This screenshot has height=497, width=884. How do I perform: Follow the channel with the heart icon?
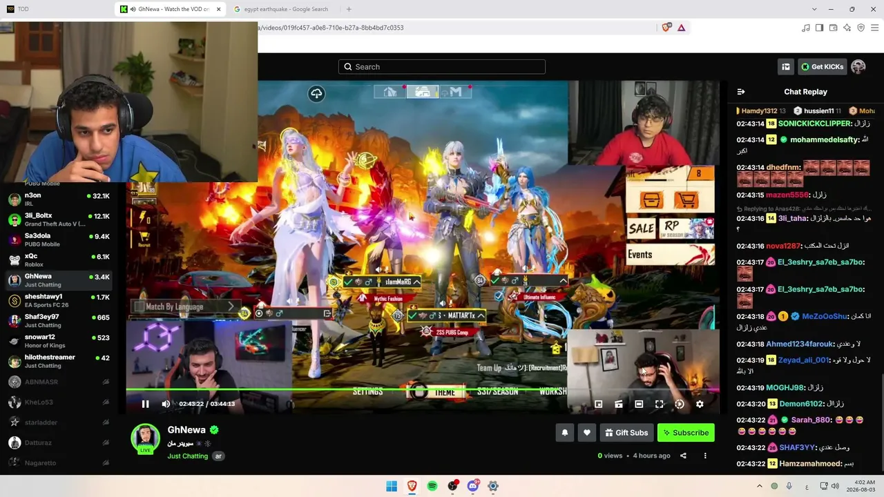[587, 433]
